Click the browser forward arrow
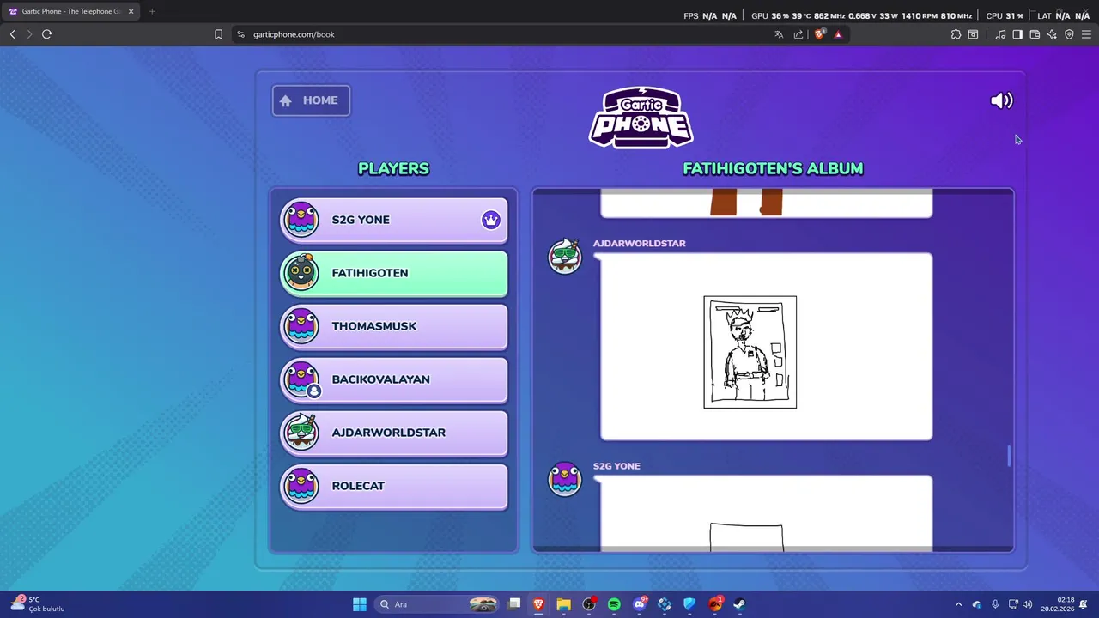The image size is (1099, 618). pos(29,34)
